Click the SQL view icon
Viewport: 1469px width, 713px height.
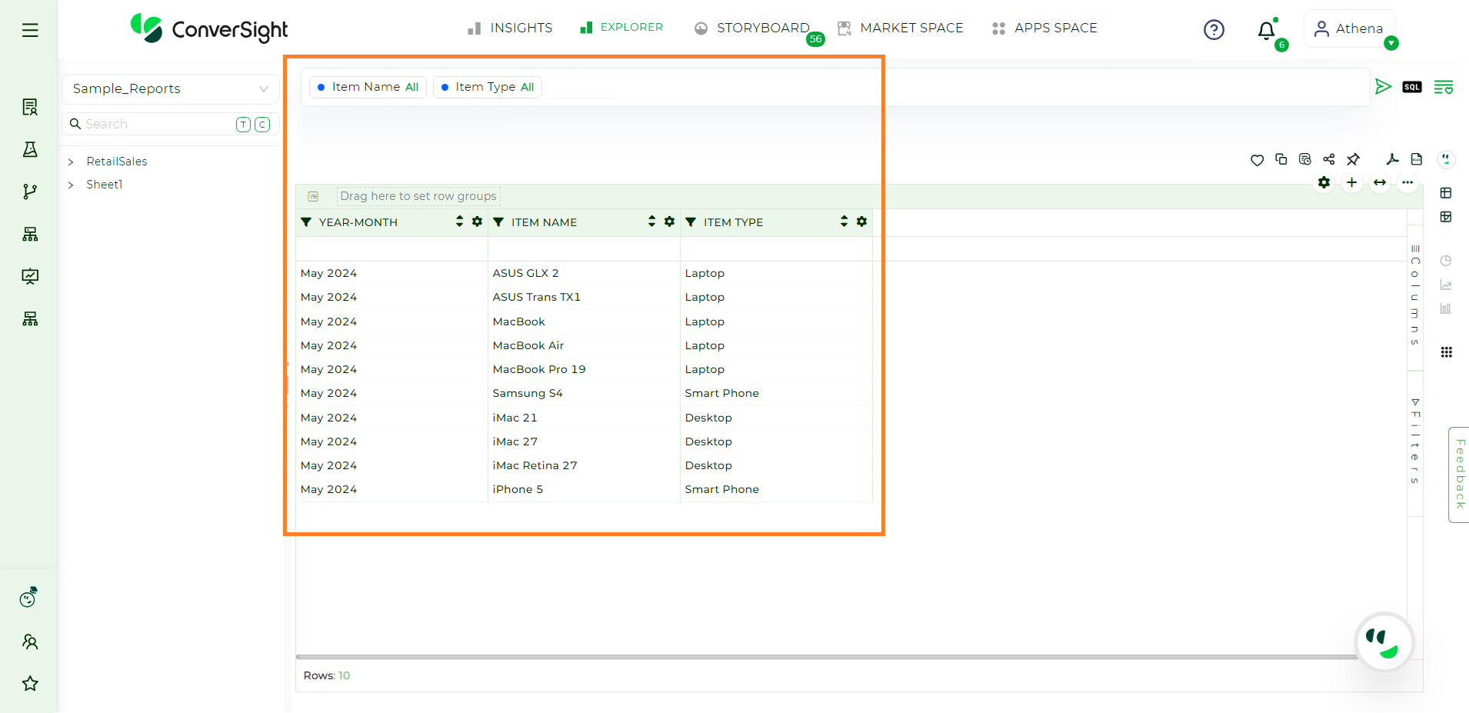click(x=1411, y=87)
